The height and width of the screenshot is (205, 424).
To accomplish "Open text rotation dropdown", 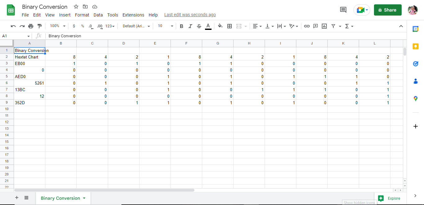I will coord(294,26).
